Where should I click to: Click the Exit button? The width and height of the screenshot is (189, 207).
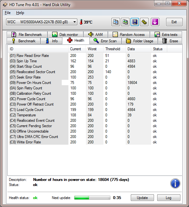coord(174,22)
